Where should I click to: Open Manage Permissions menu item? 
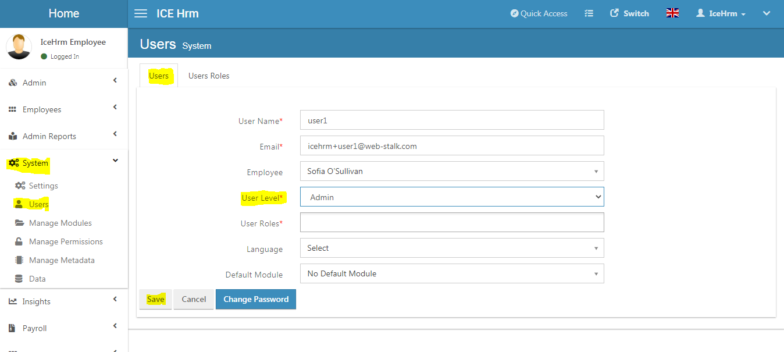(x=66, y=241)
